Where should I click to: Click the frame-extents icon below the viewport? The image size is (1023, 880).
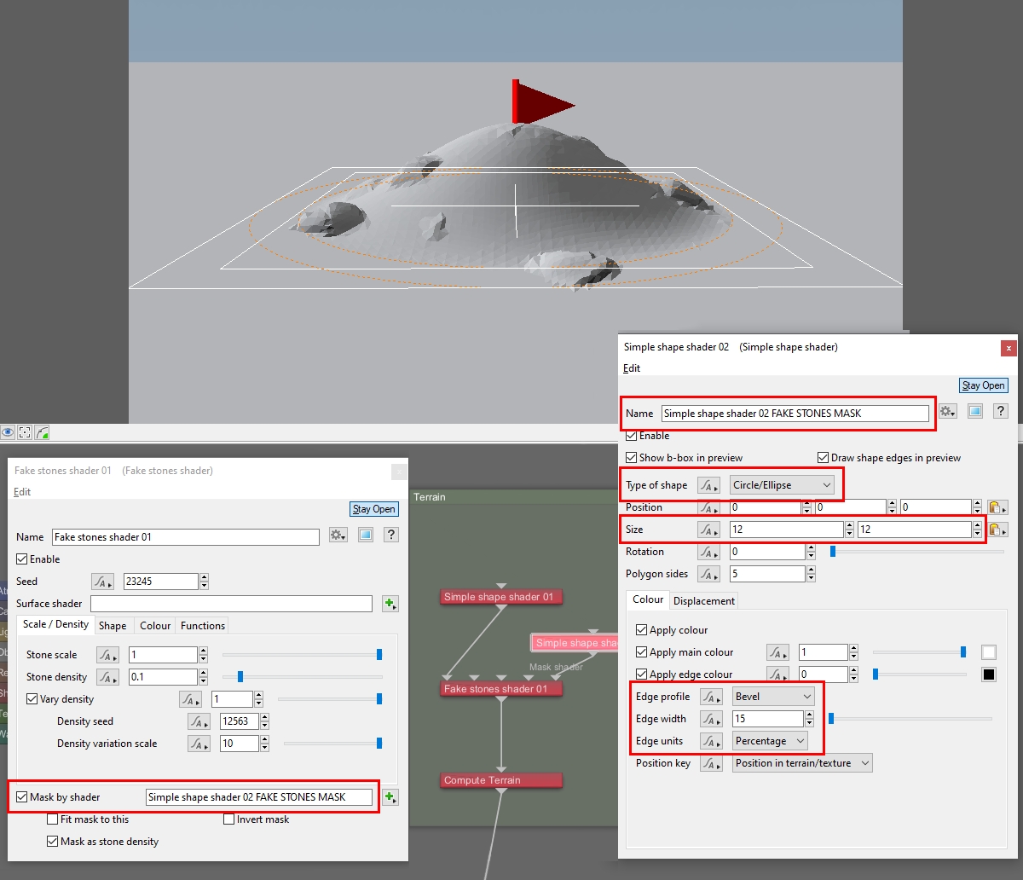point(25,432)
